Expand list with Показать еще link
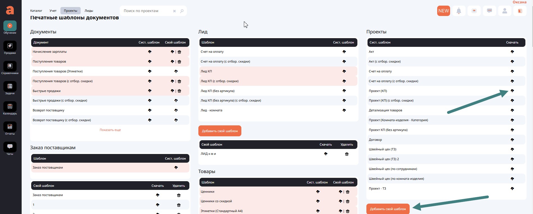Screen dimensions: 533x214 tap(110, 130)
